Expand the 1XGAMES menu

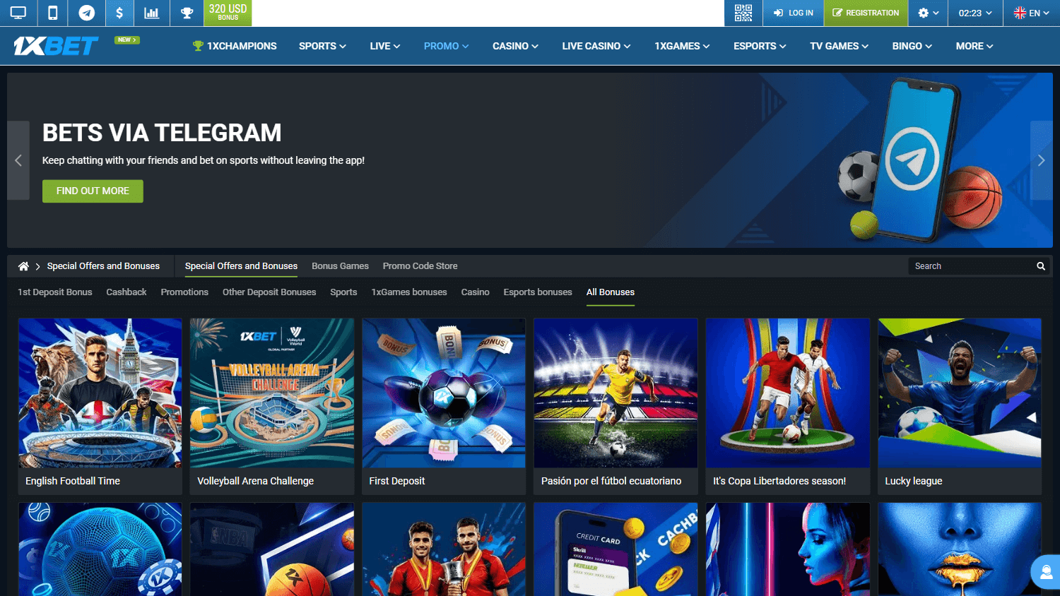[682, 46]
